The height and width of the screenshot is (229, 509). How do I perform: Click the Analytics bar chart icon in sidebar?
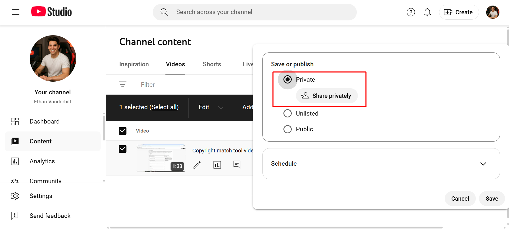15,161
